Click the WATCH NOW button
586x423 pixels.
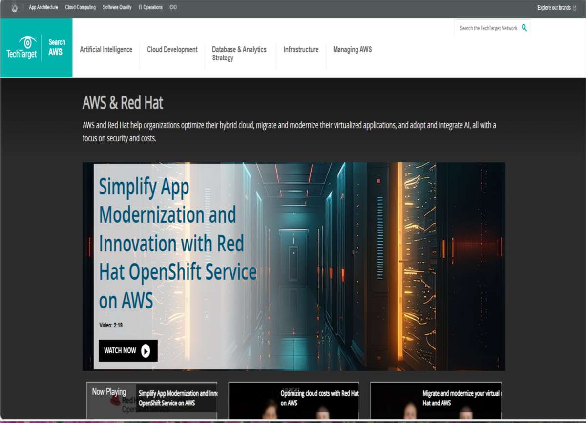(x=128, y=350)
